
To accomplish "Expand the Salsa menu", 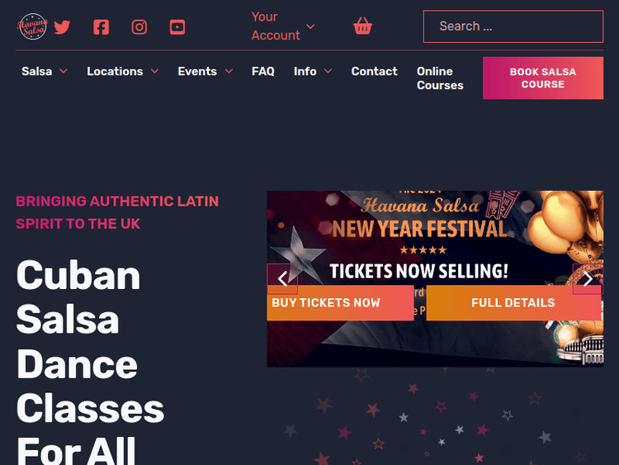I will [x=45, y=72].
